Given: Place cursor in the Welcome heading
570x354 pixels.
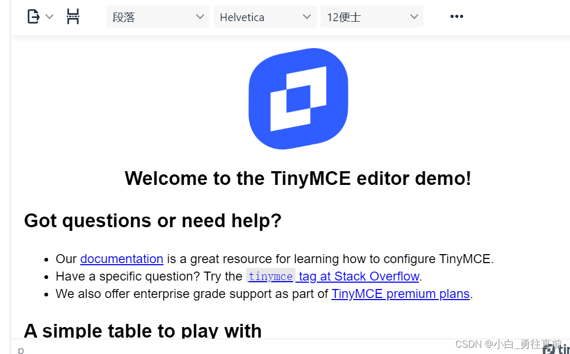Looking at the screenshot, I should 298,179.
